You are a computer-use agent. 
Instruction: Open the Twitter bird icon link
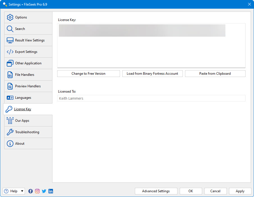tap(44, 191)
